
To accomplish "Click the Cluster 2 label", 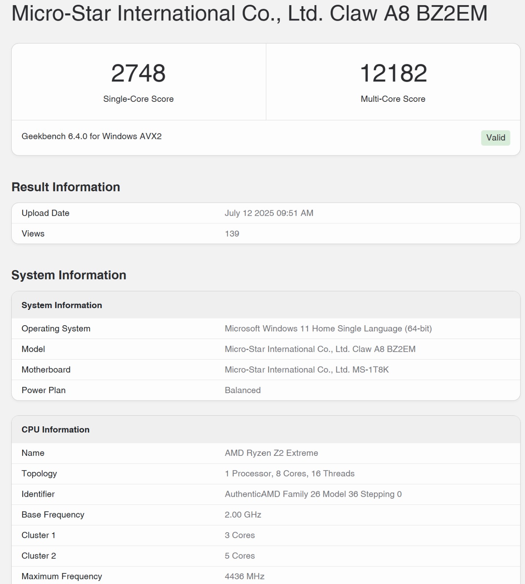I will click(x=39, y=556).
